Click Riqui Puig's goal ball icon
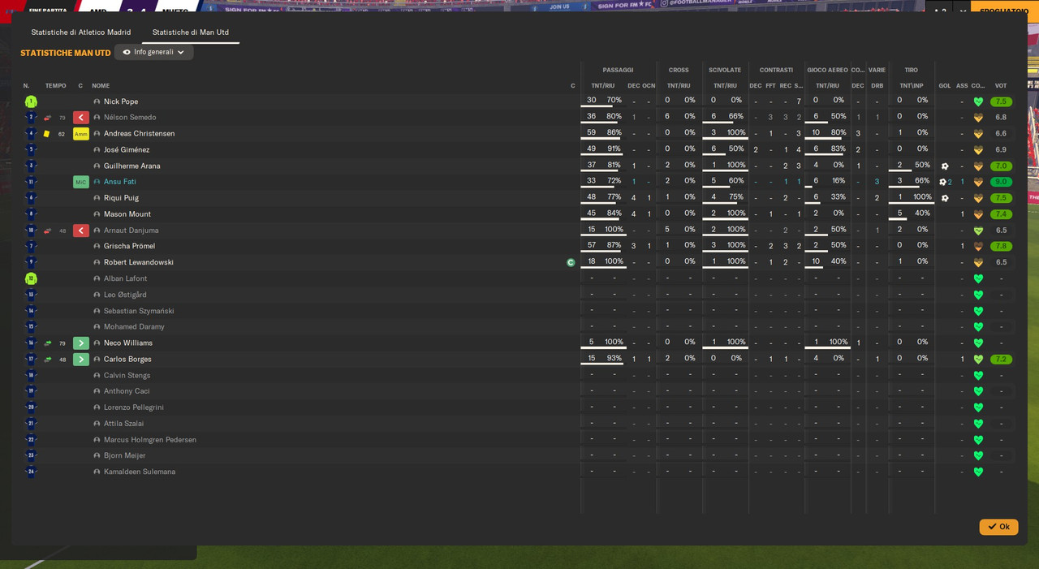This screenshot has width=1039, height=569. [945, 198]
